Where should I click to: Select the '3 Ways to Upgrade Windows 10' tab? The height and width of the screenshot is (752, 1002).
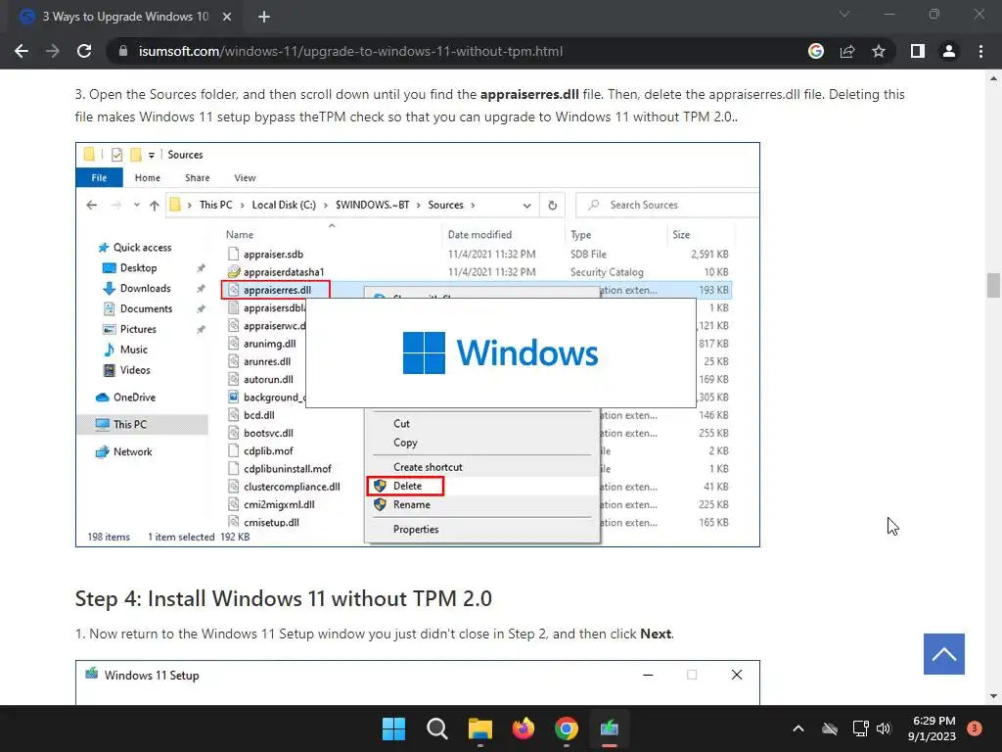point(126,17)
